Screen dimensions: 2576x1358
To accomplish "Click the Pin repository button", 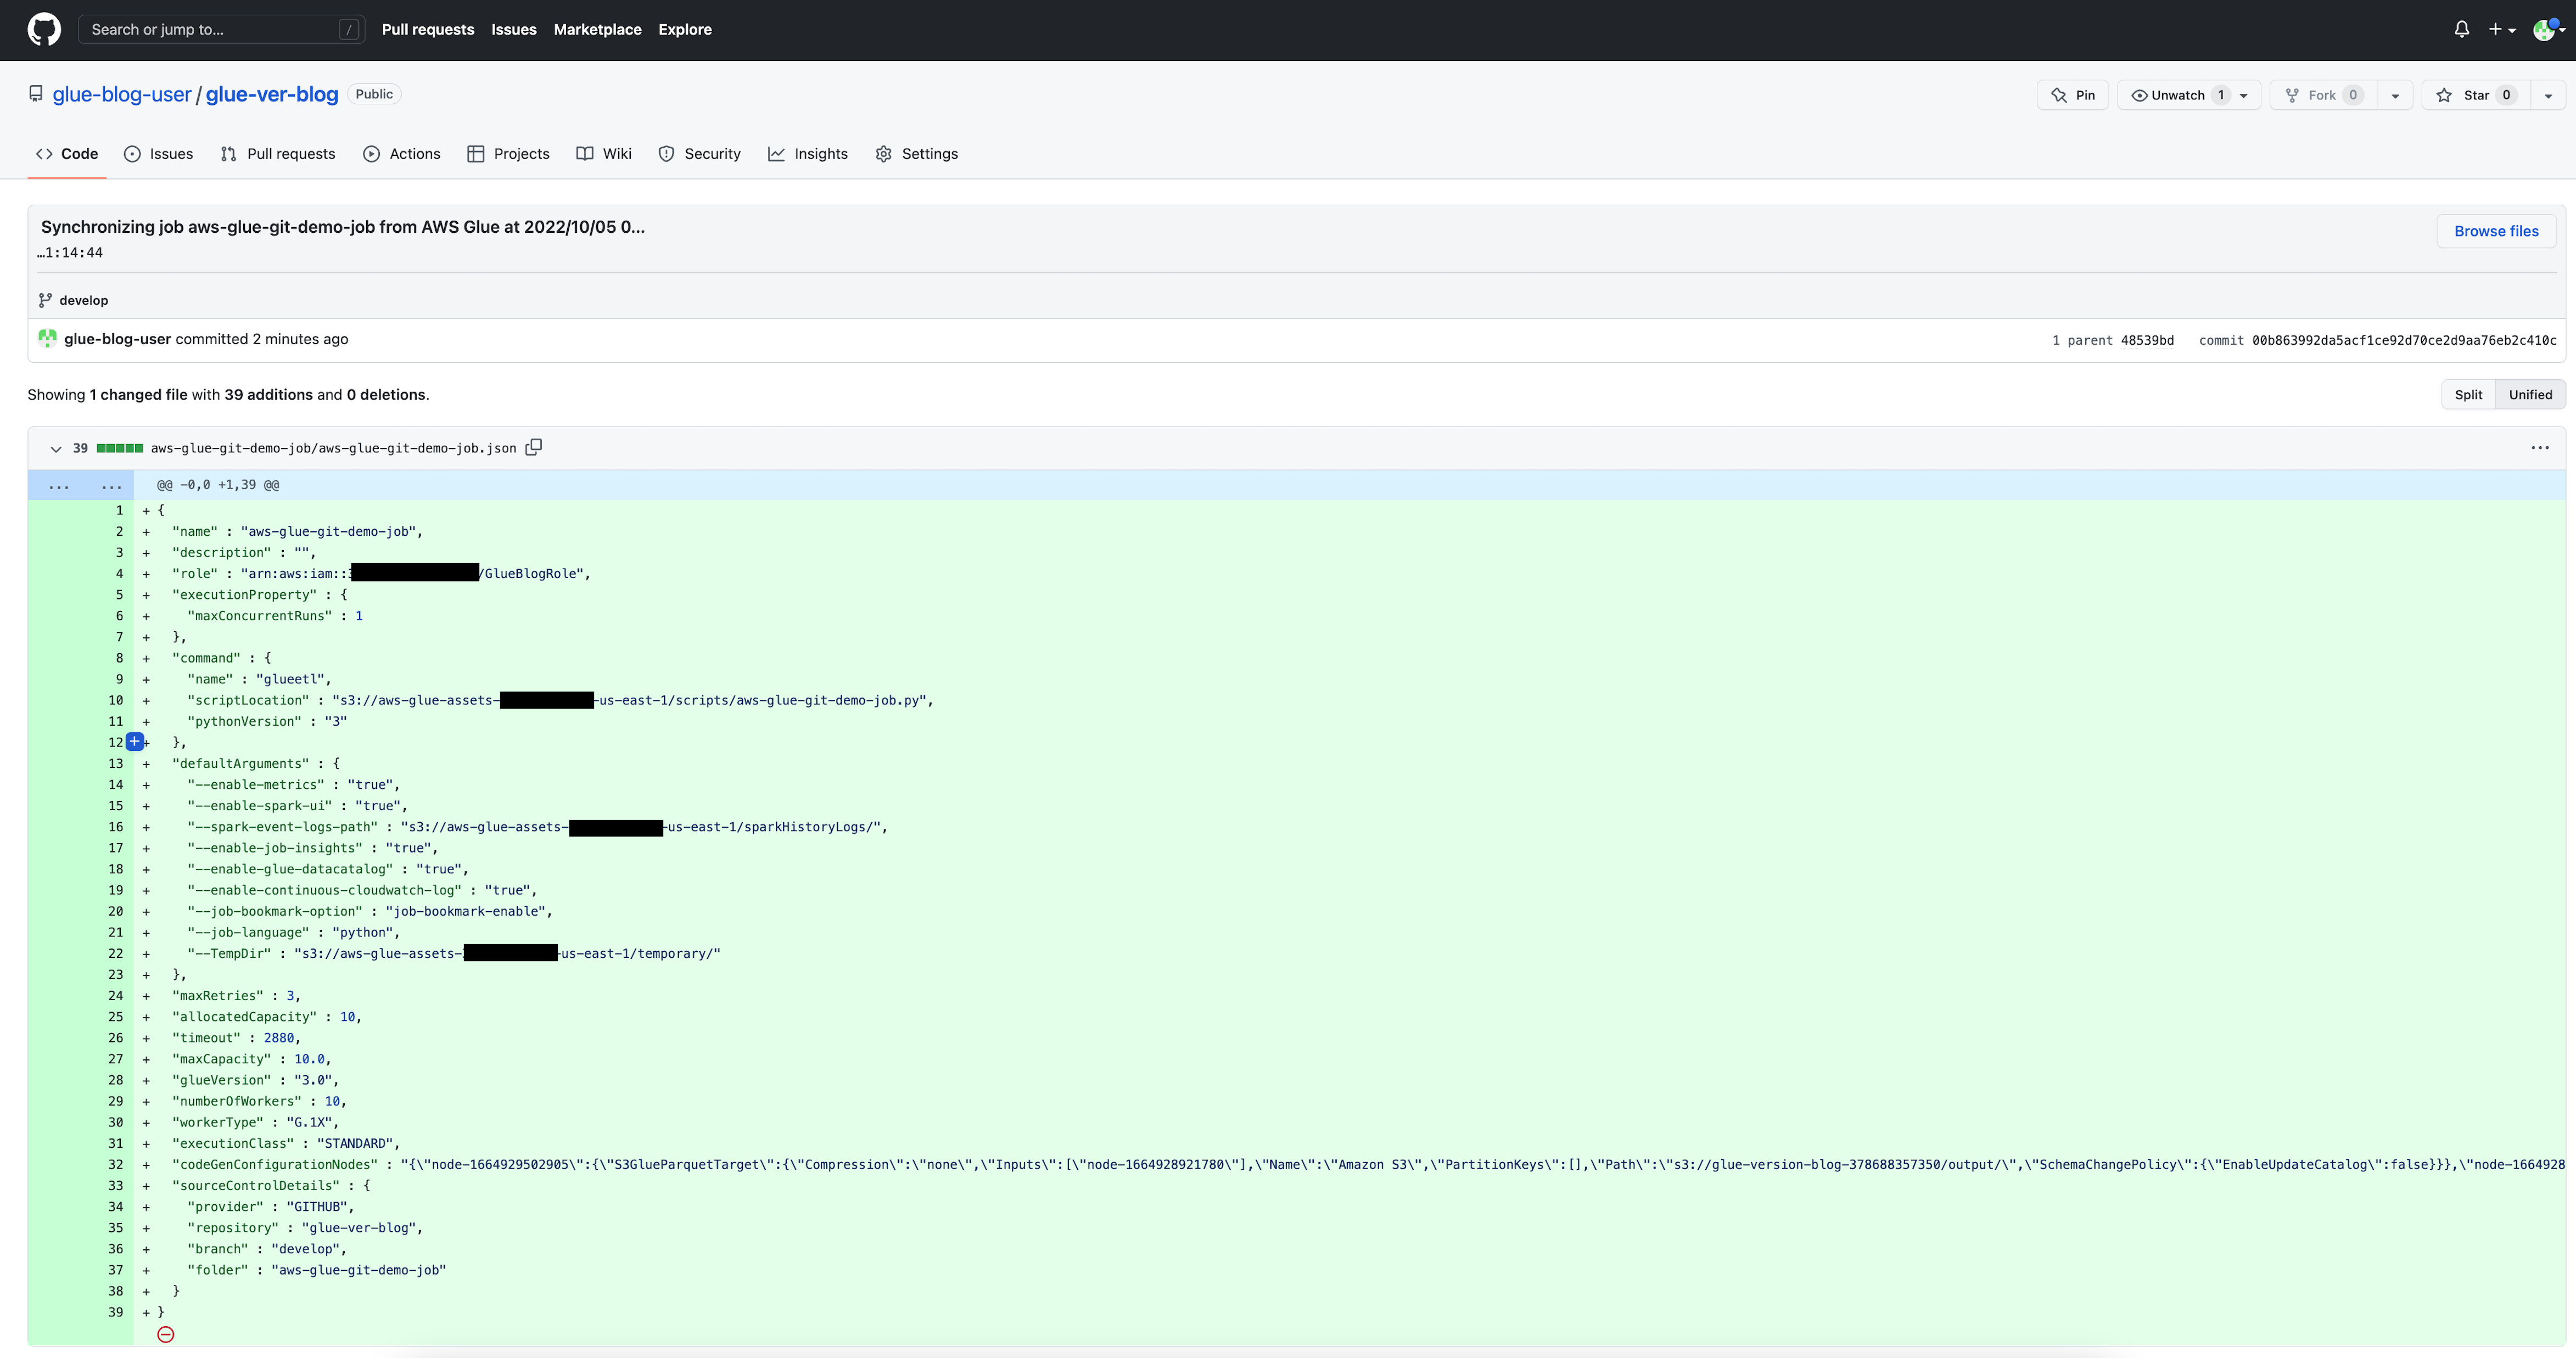I will [x=2073, y=95].
